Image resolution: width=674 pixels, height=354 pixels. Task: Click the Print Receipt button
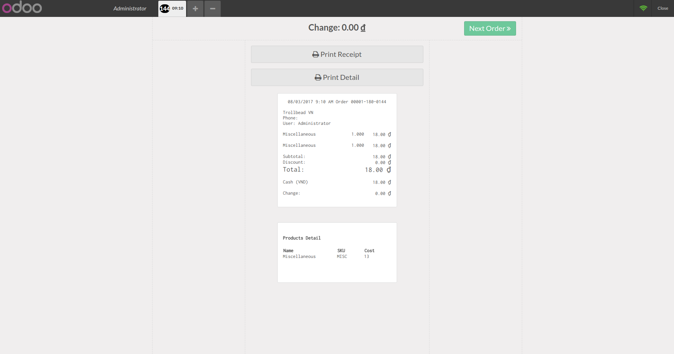point(337,54)
